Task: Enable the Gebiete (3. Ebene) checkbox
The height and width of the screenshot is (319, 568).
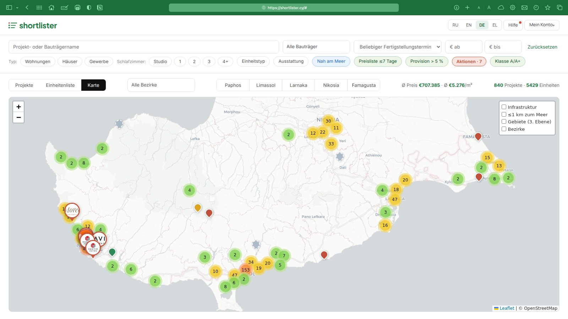Action: point(504,121)
